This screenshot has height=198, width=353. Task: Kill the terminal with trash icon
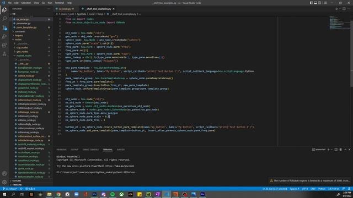tap(340, 150)
